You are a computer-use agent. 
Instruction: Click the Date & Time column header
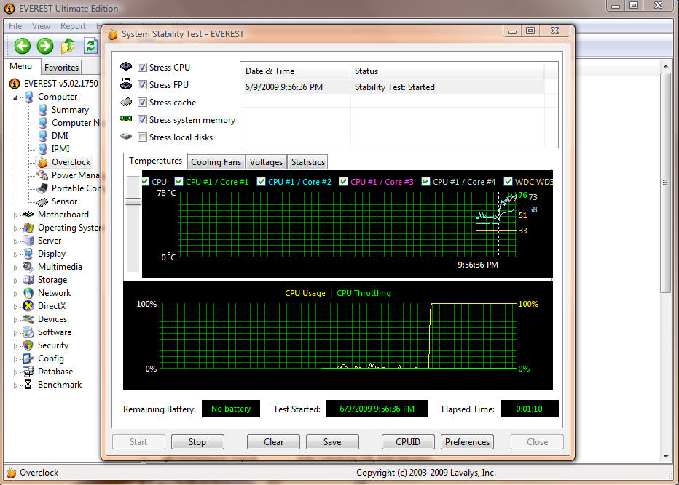tap(295, 71)
